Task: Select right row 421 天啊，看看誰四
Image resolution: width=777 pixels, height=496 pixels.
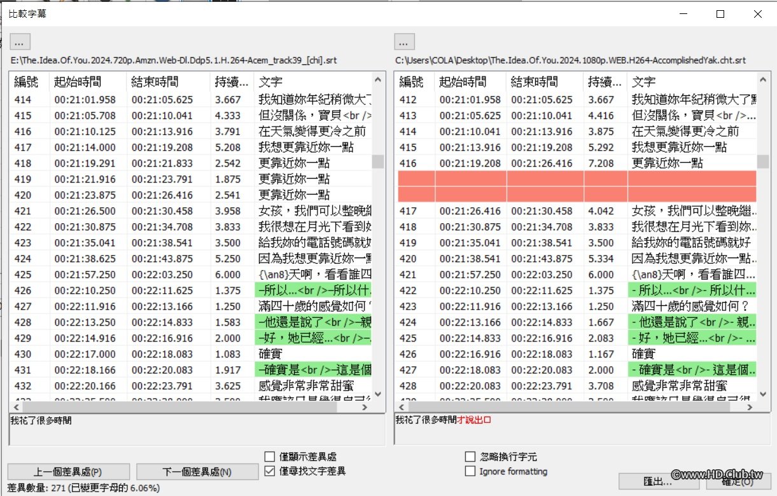Action: (x=576, y=275)
